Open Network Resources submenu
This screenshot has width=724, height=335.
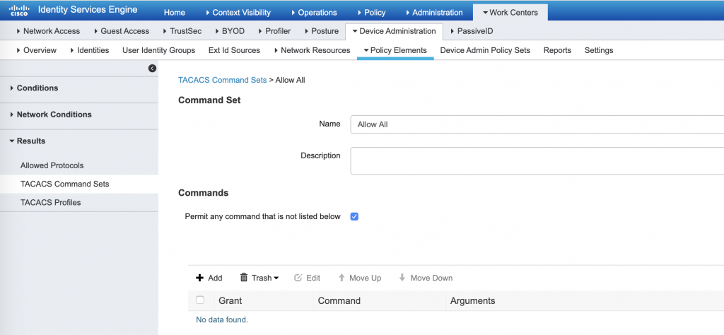point(312,50)
